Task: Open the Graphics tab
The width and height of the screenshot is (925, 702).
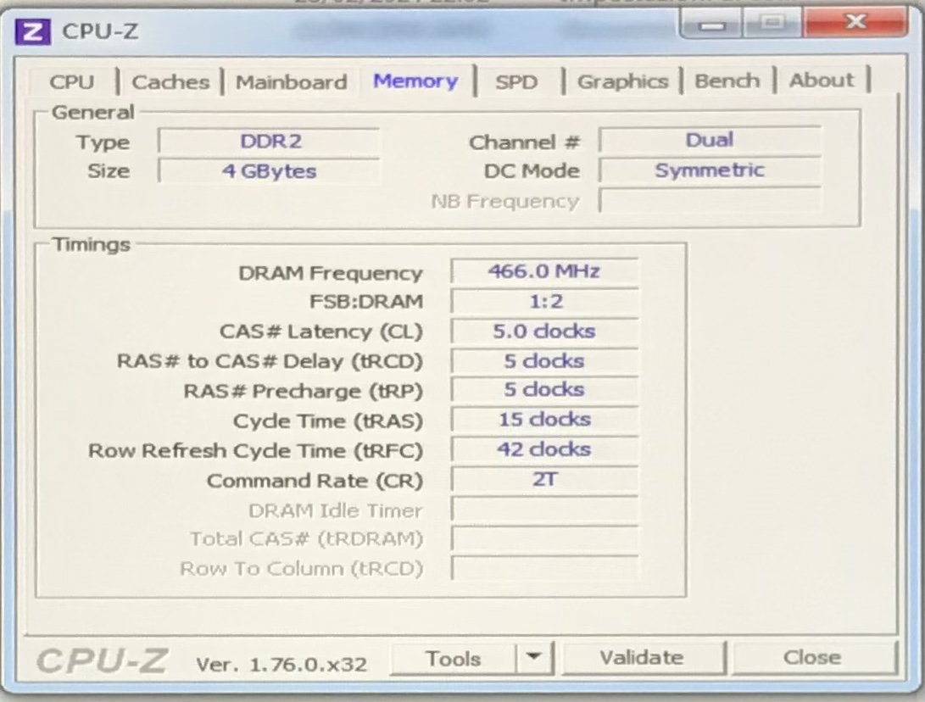Action: tap(622, 81)
